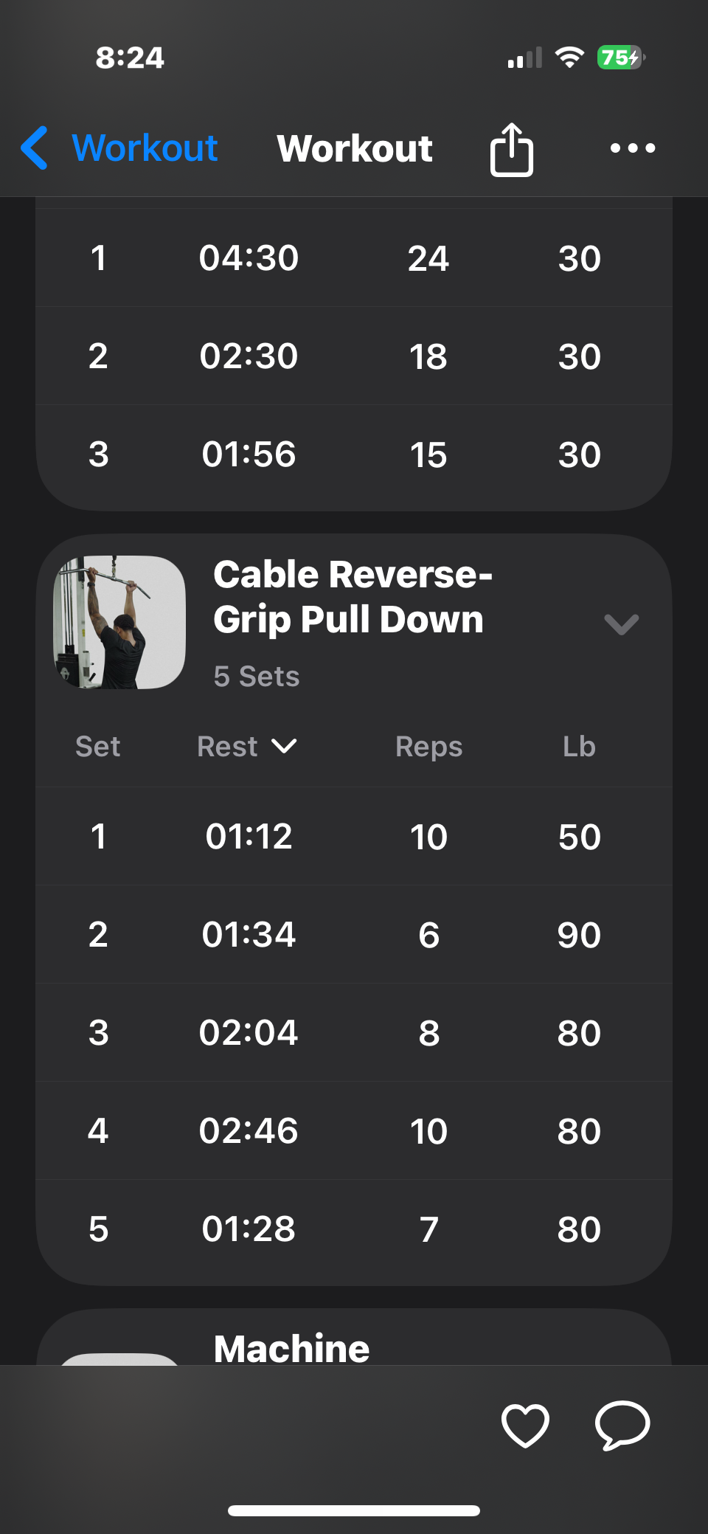This screenshot has height=1534, width=708.
Task: Go back via Workout link
Action: [x=145, y=148]
